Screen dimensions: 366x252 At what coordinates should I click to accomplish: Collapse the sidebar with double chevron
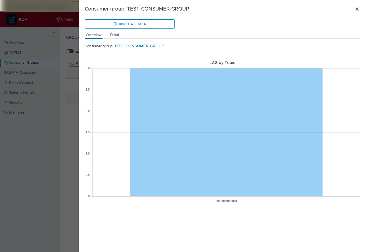tap(54, 32)
